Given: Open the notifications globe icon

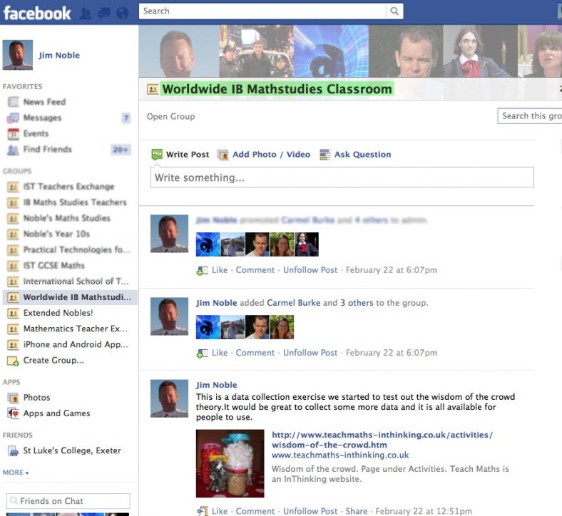Looking at the screenshot, I should pyautogui.click(x=123, y=14).
